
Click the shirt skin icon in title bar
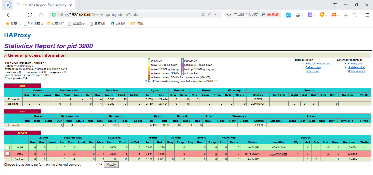point(335,5)
